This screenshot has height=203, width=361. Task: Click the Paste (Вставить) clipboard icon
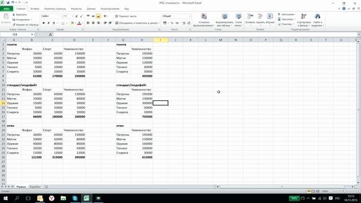tap(6, 16)
